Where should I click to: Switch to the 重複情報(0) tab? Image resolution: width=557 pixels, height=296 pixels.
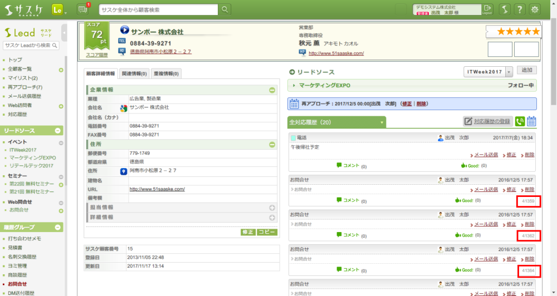[x=165, y=73]
